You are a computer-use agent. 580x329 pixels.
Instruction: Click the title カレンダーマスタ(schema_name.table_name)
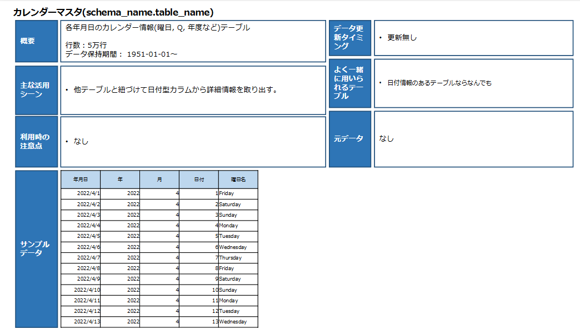click(x=113, y=12)
